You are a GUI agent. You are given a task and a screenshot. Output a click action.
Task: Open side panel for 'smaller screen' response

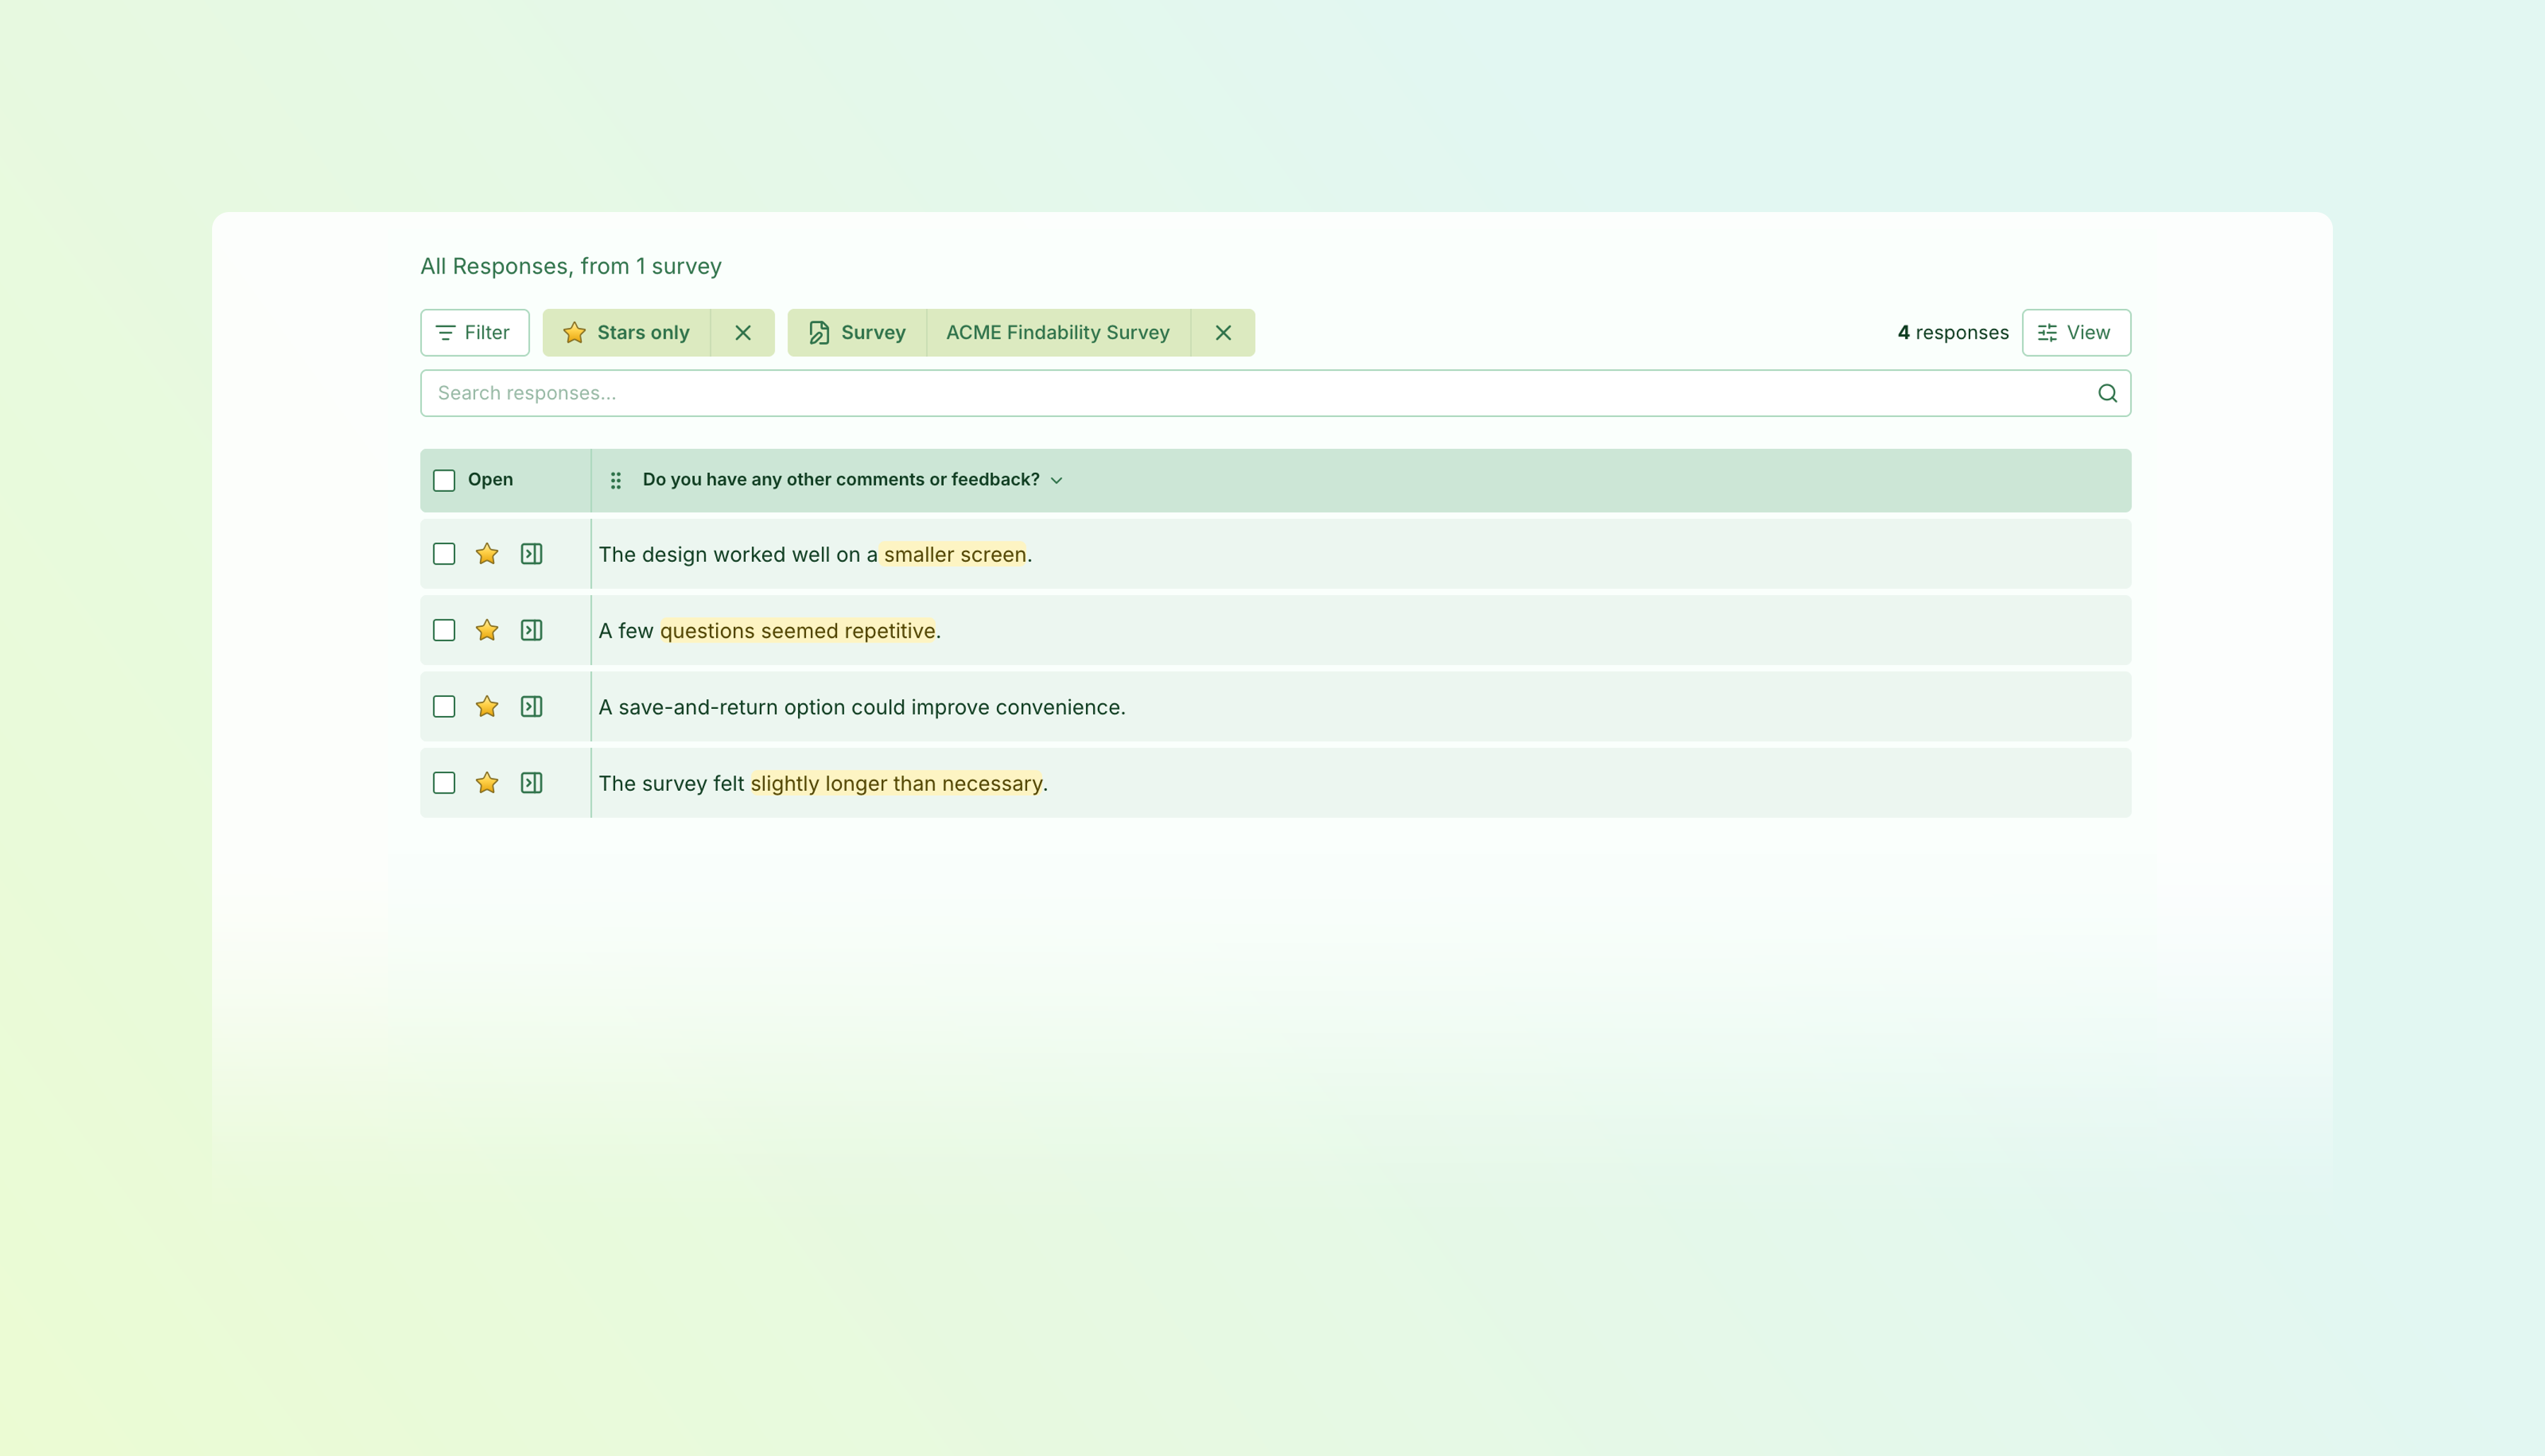pos(531,554)
